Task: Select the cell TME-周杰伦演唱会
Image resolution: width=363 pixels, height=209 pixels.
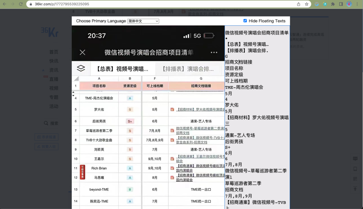Action: [x=99, y=98]
